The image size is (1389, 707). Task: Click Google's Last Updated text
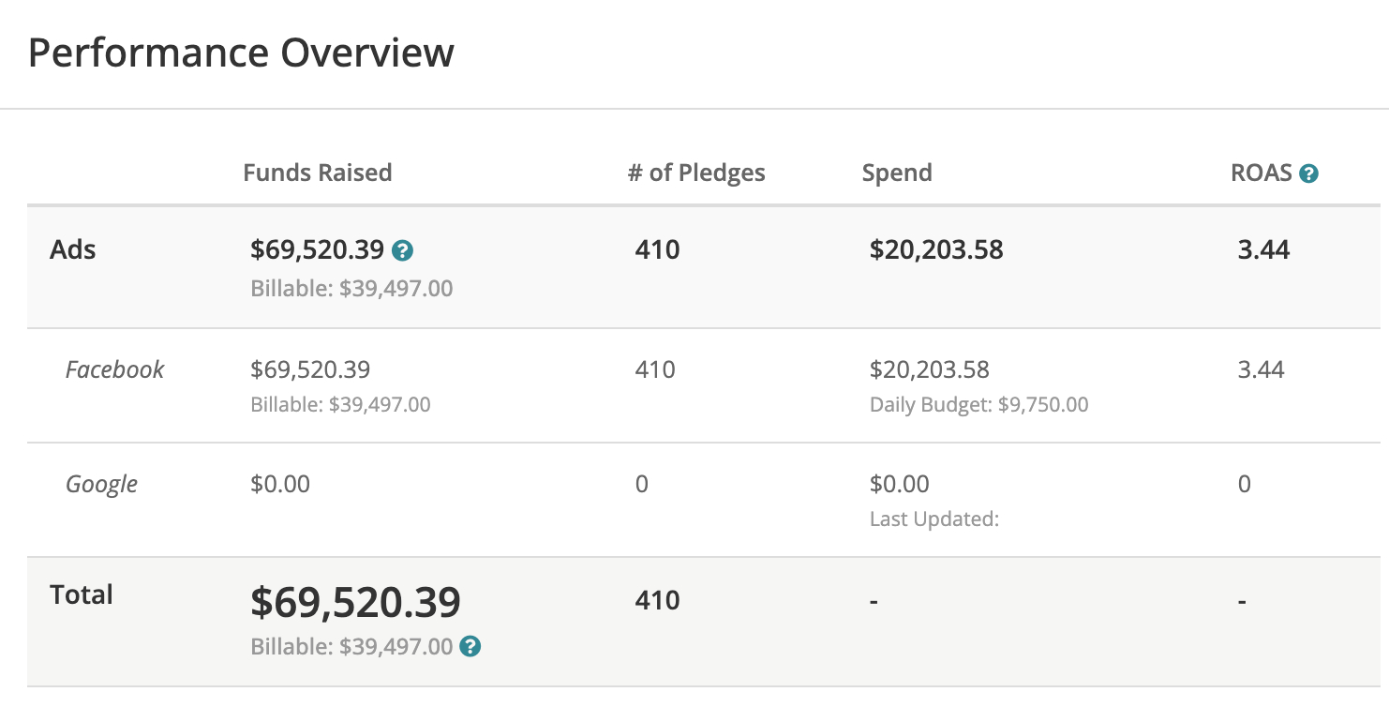[933, 519]
